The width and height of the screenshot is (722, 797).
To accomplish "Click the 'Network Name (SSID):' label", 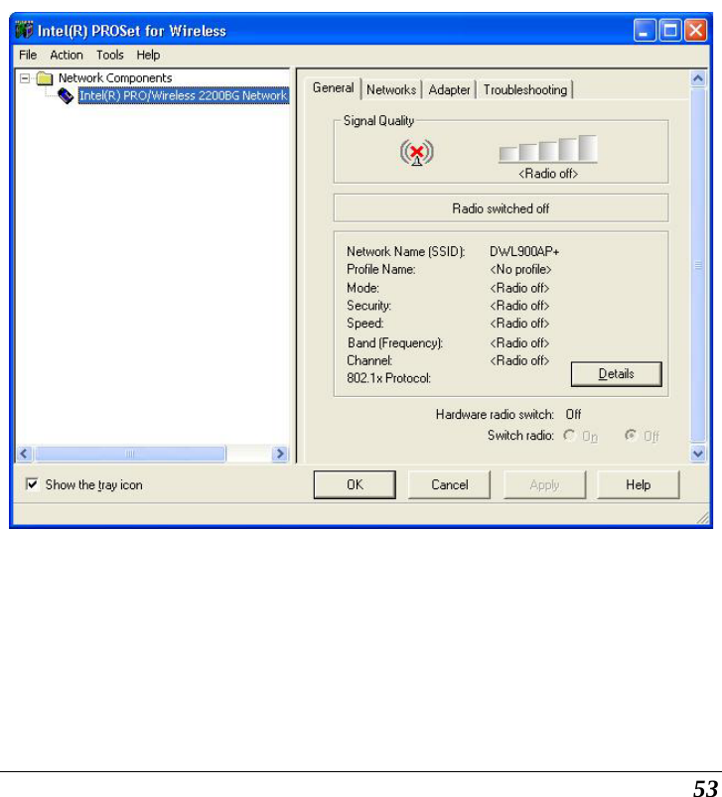I will pos(406,251).
